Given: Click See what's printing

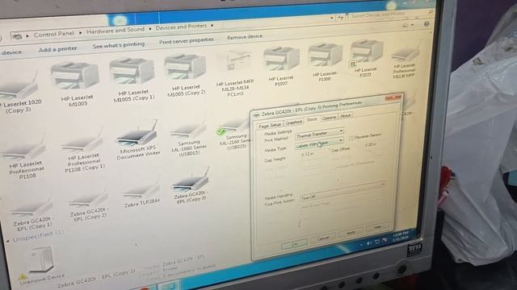Looking at the screenshot, I should tap(119, 45).
